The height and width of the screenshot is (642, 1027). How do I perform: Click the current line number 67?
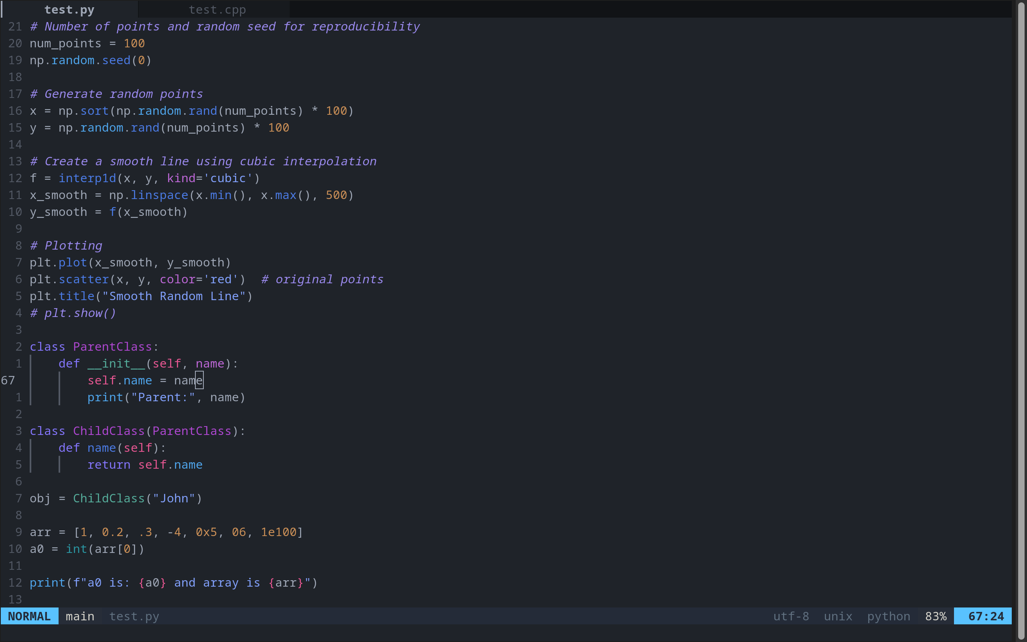8,380
